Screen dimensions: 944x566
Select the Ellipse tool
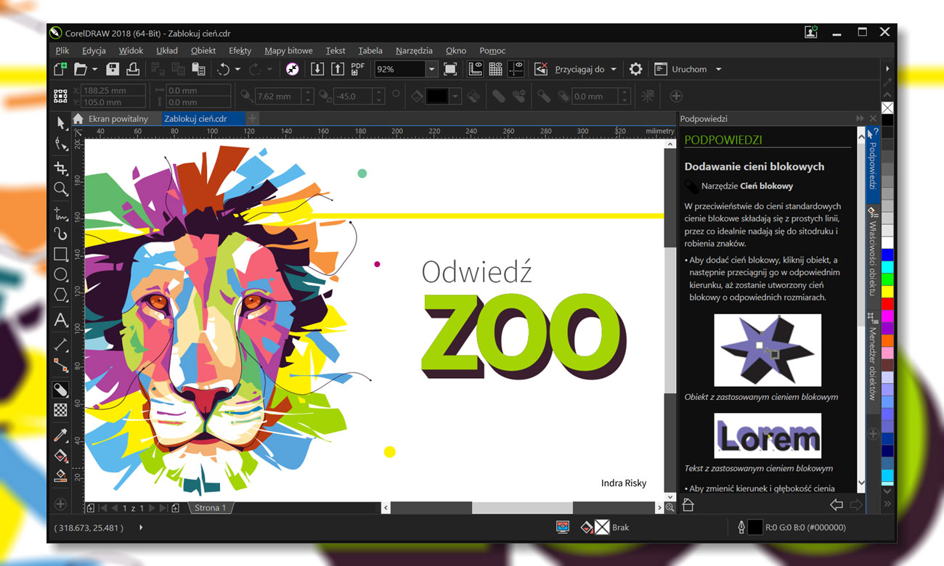point(60,275)
